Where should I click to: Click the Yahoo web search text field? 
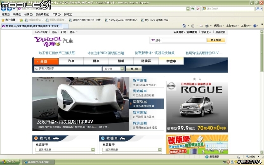[184, 40]
